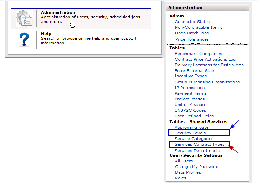Open the Connector Status link
This screenshot has width=258, height=183.
pos(192,22)
